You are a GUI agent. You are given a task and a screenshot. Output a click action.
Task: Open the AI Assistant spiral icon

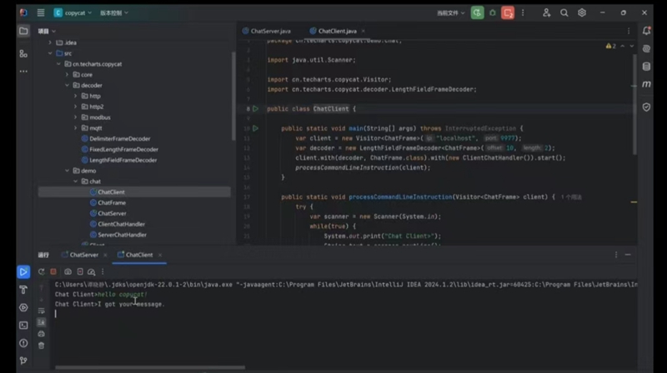646,48
